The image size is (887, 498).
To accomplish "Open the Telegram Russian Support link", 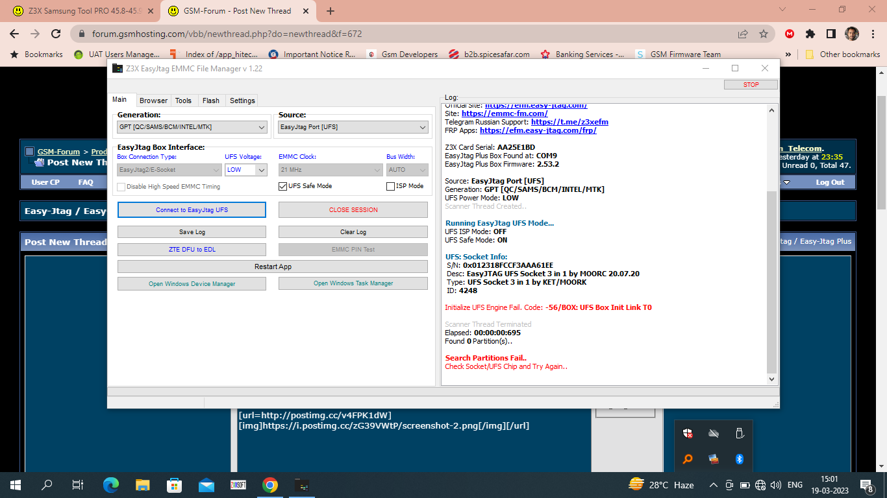I will 569,122.
